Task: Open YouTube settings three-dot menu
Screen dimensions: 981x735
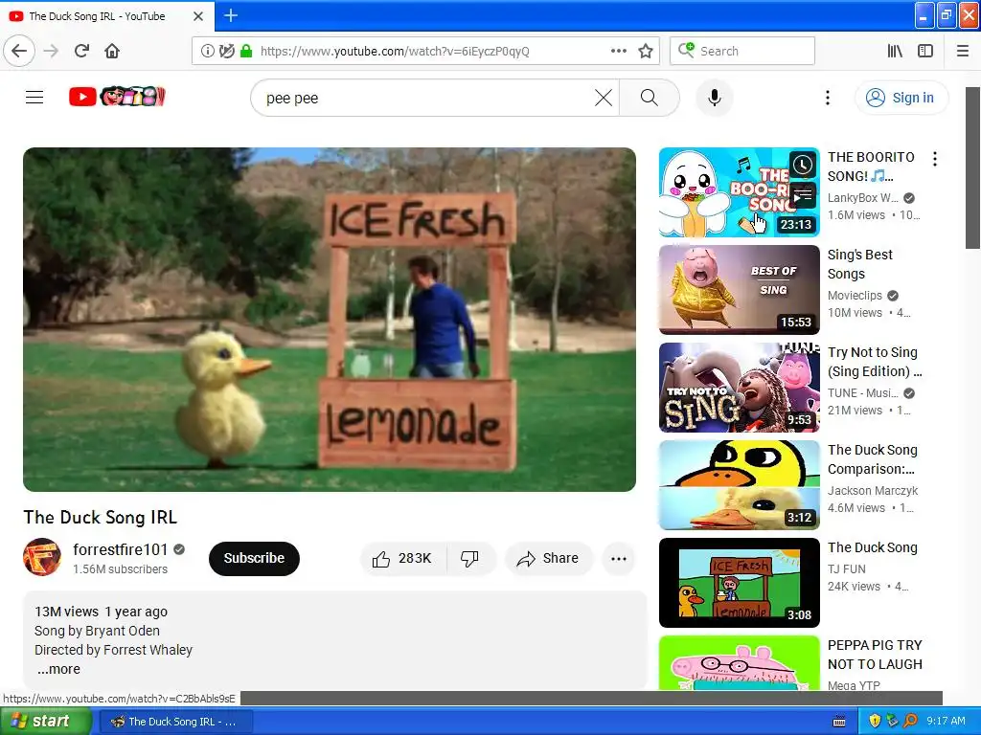Action: click(x=827, y=98)
